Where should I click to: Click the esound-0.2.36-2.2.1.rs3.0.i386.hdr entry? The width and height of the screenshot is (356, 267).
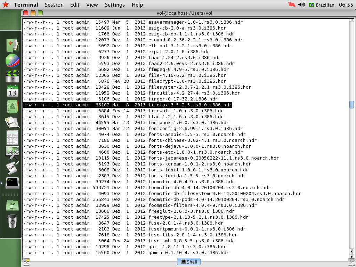(x=133, y=40)
